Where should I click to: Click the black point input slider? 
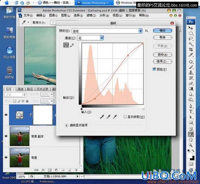82,109
